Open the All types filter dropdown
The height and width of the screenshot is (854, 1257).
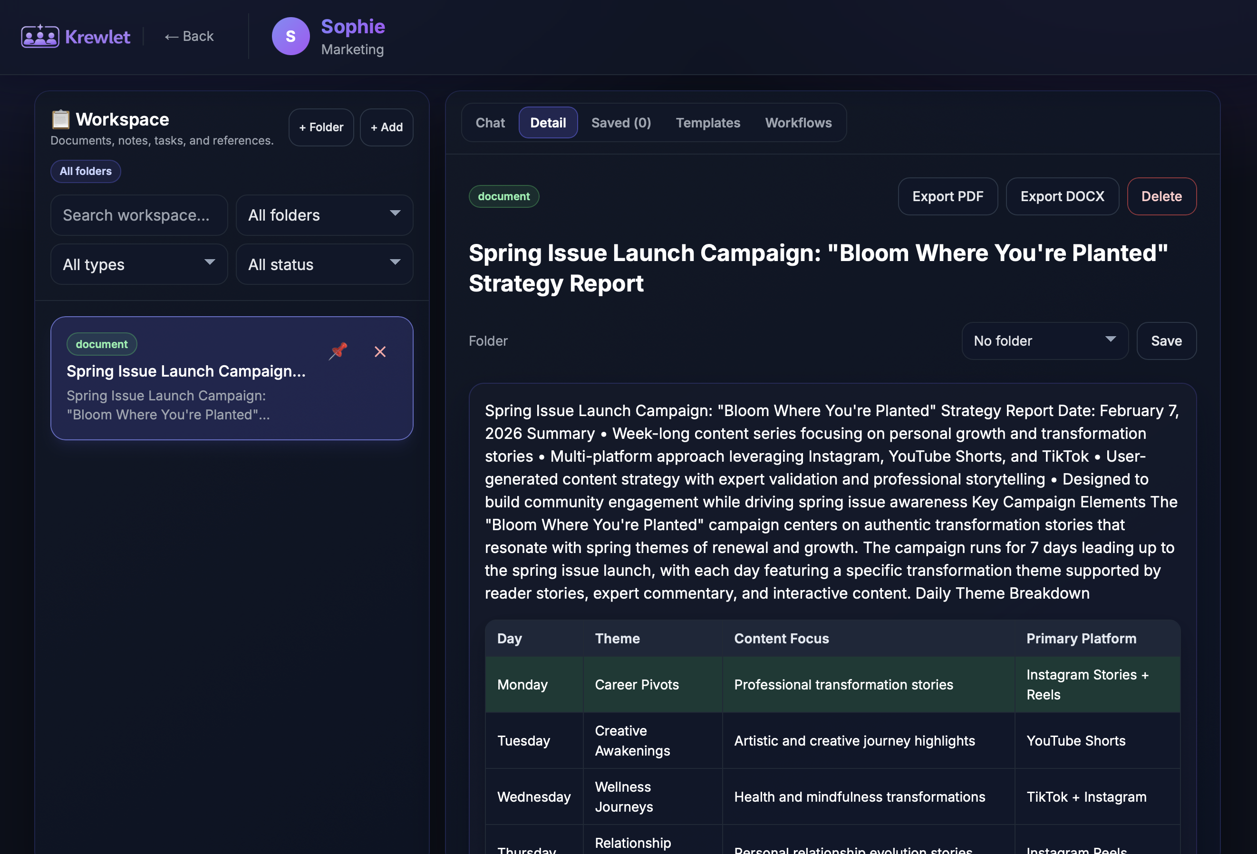(x=138, y=264)
